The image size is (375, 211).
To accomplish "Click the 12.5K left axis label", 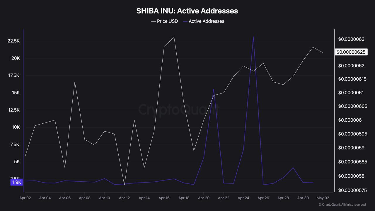I will [13, 110].
